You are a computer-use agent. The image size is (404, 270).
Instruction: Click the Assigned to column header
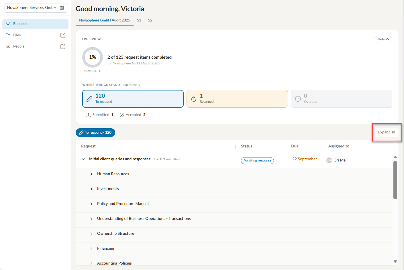click(339, 146)
